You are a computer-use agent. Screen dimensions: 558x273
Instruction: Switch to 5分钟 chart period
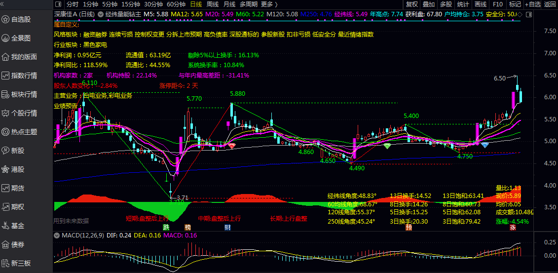click(110, 4)
